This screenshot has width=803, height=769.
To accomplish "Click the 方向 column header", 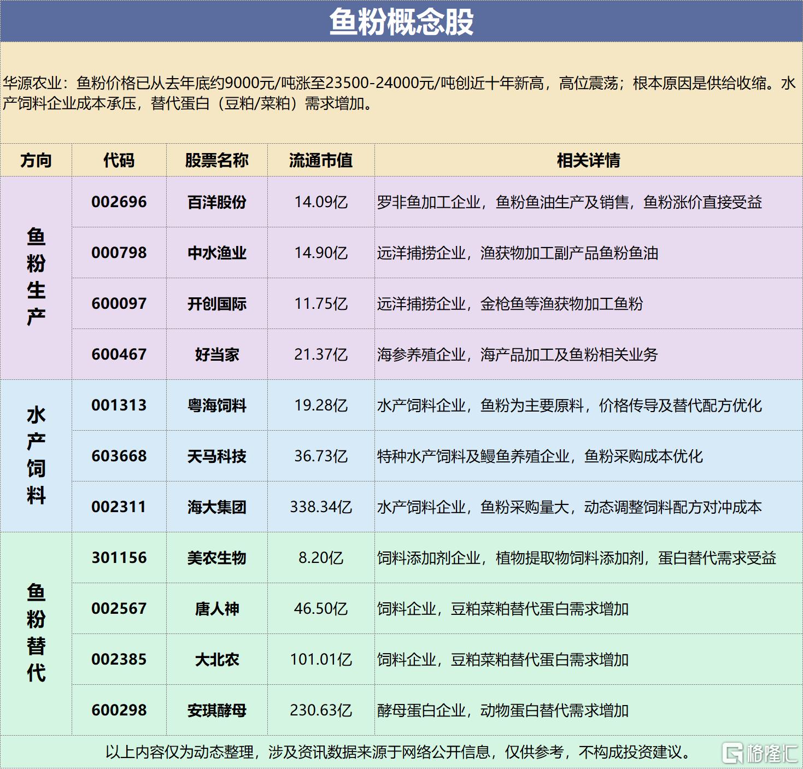I will point(36,160).
